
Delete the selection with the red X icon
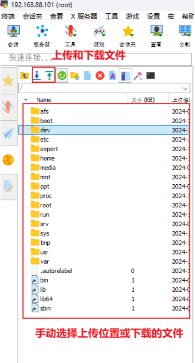click(x=100, y=76)
